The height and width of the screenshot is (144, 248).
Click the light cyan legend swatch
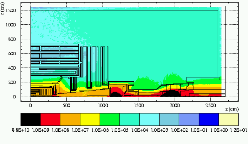pos(149,119)
